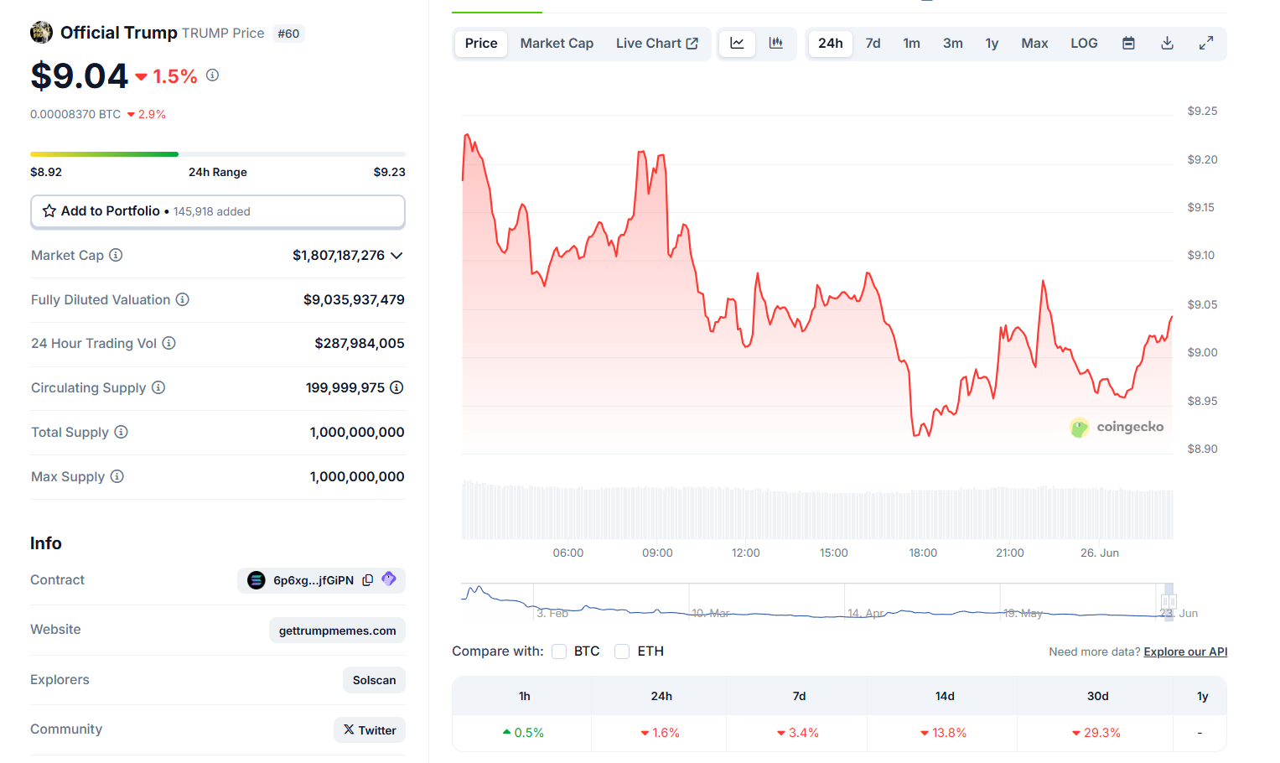Screen dimensions: 1280x763
Task: Click Market Cap info icon
Action: click(x=117, y=255)
